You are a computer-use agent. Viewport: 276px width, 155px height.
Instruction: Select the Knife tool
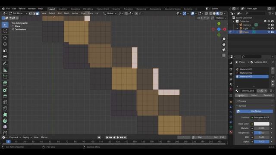tap(5, 108)
